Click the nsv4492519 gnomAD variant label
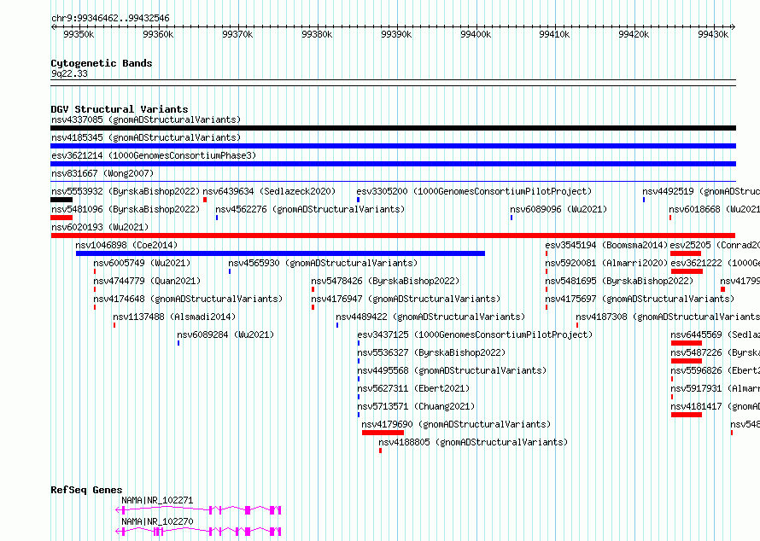Screen dimensions: 760x541 [701, 191]
